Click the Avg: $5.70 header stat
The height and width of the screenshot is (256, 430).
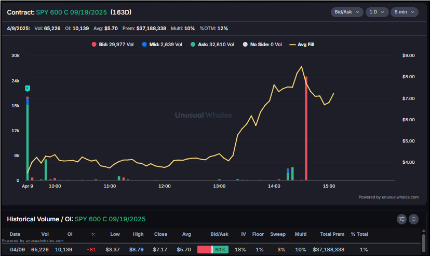[x=105, y=29]
